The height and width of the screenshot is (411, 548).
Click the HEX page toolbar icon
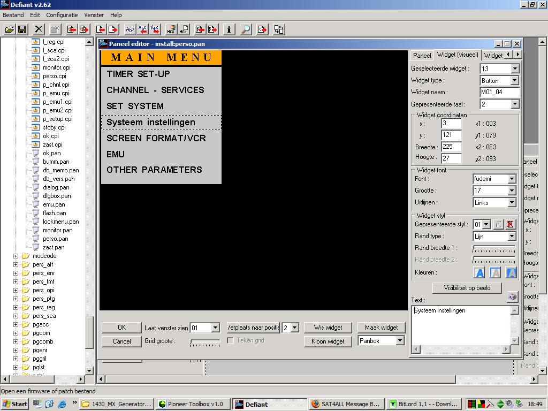(x=184, y=29)
